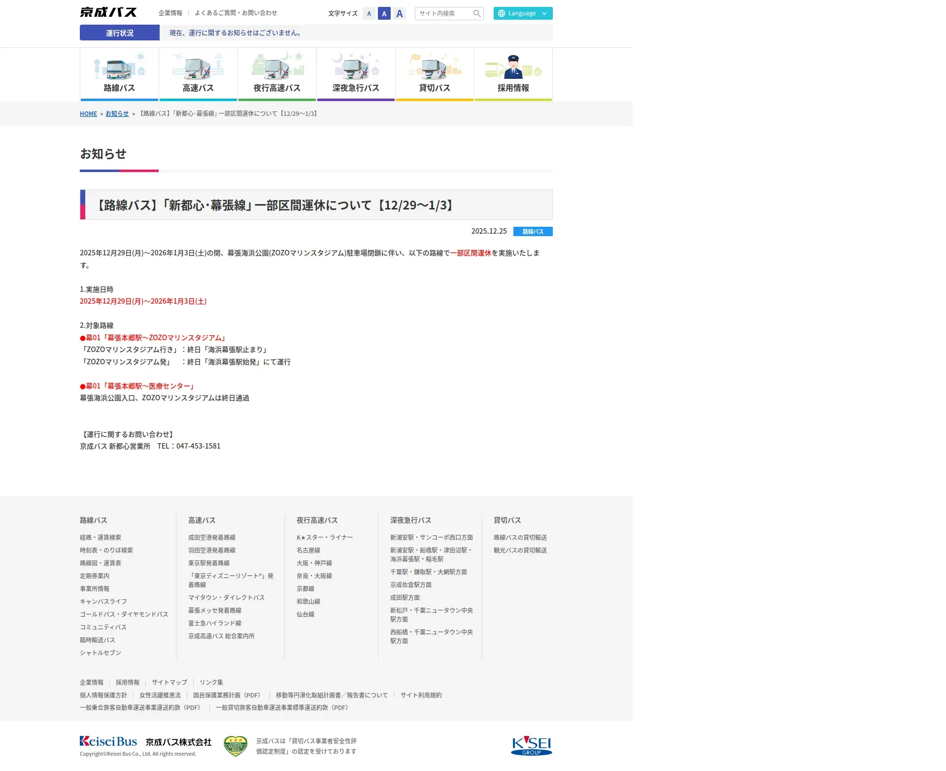Expand the Language dropdown
This screenshot has height=771, width=946.
point(523,13)
